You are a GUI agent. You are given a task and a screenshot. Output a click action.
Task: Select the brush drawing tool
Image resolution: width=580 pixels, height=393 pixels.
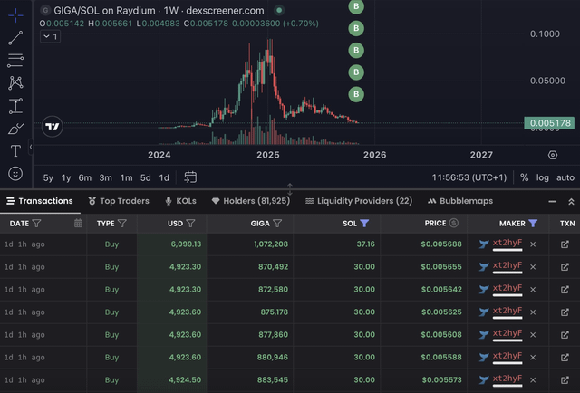click(x=15, y=129)
